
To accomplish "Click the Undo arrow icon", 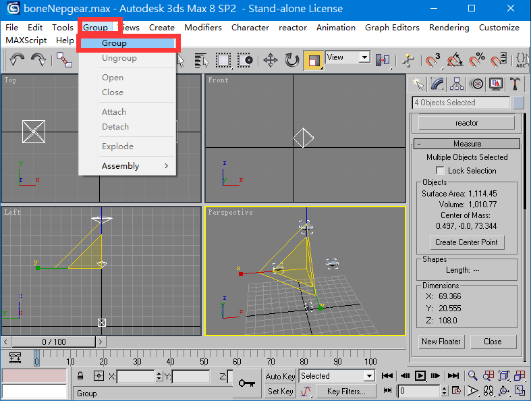I will click(x=17, y=60).
